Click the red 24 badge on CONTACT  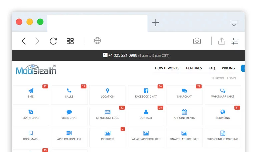(x=160, y=108)
